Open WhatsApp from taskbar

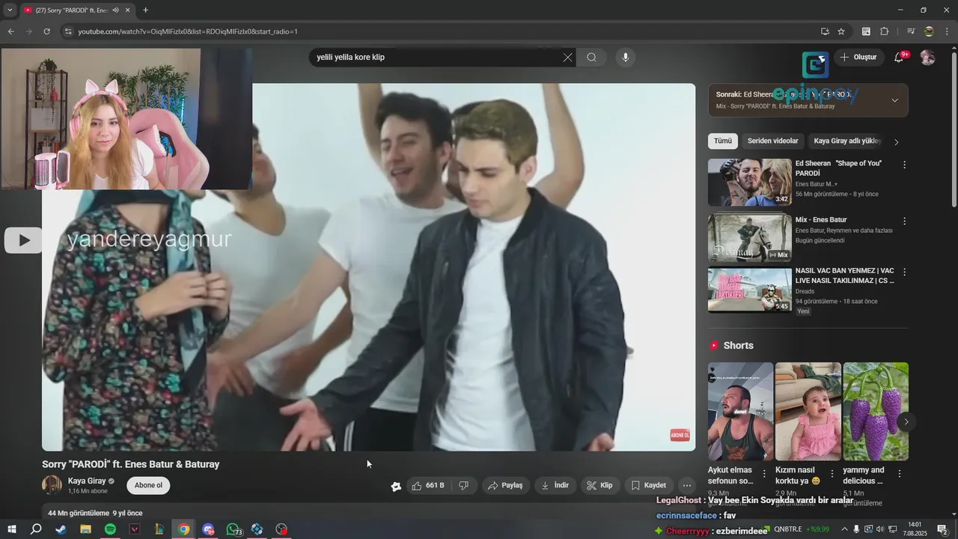pyautogui.click(x=233, y=529)
